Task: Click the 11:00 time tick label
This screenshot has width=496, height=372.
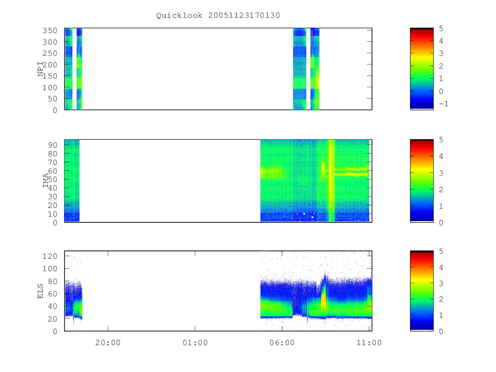Action: 369,343
